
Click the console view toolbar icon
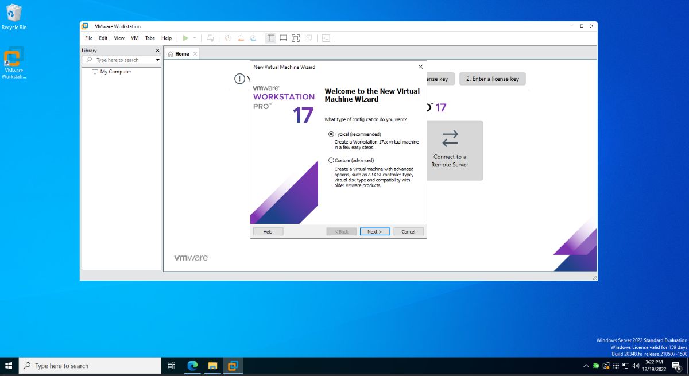[326, 38]
